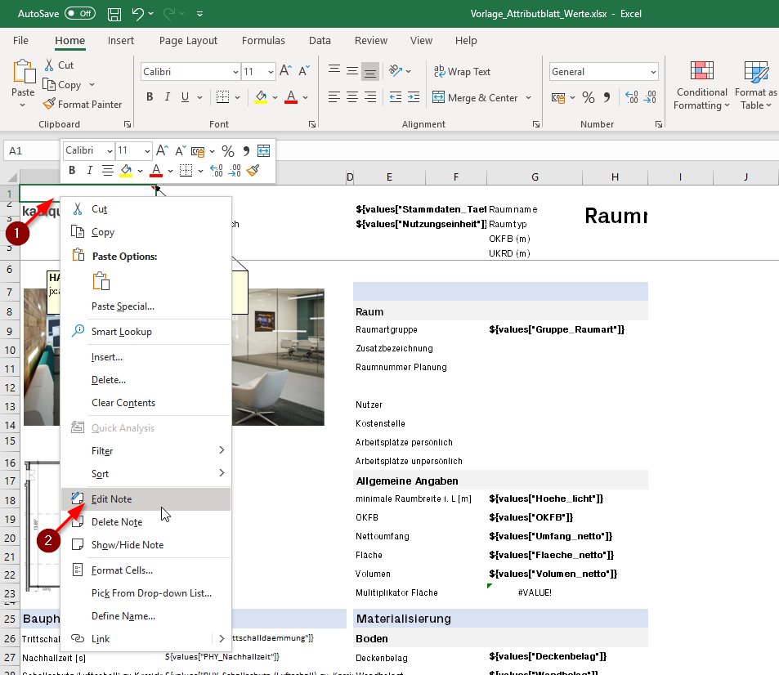Click Format Painter in mini toolbar
The width and height of the screenshot is (779, 675).
pos(253,170)
